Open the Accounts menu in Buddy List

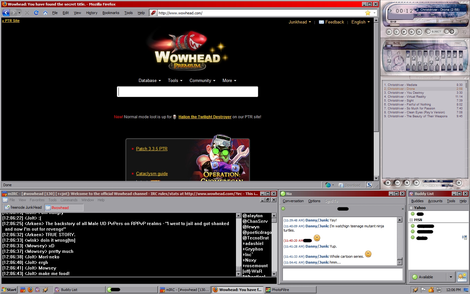click(435, 201)
